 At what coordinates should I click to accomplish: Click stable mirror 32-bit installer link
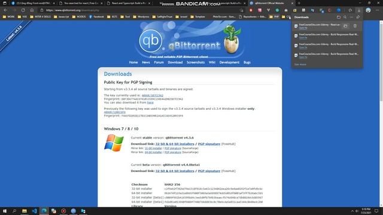(x=153, y=148)
